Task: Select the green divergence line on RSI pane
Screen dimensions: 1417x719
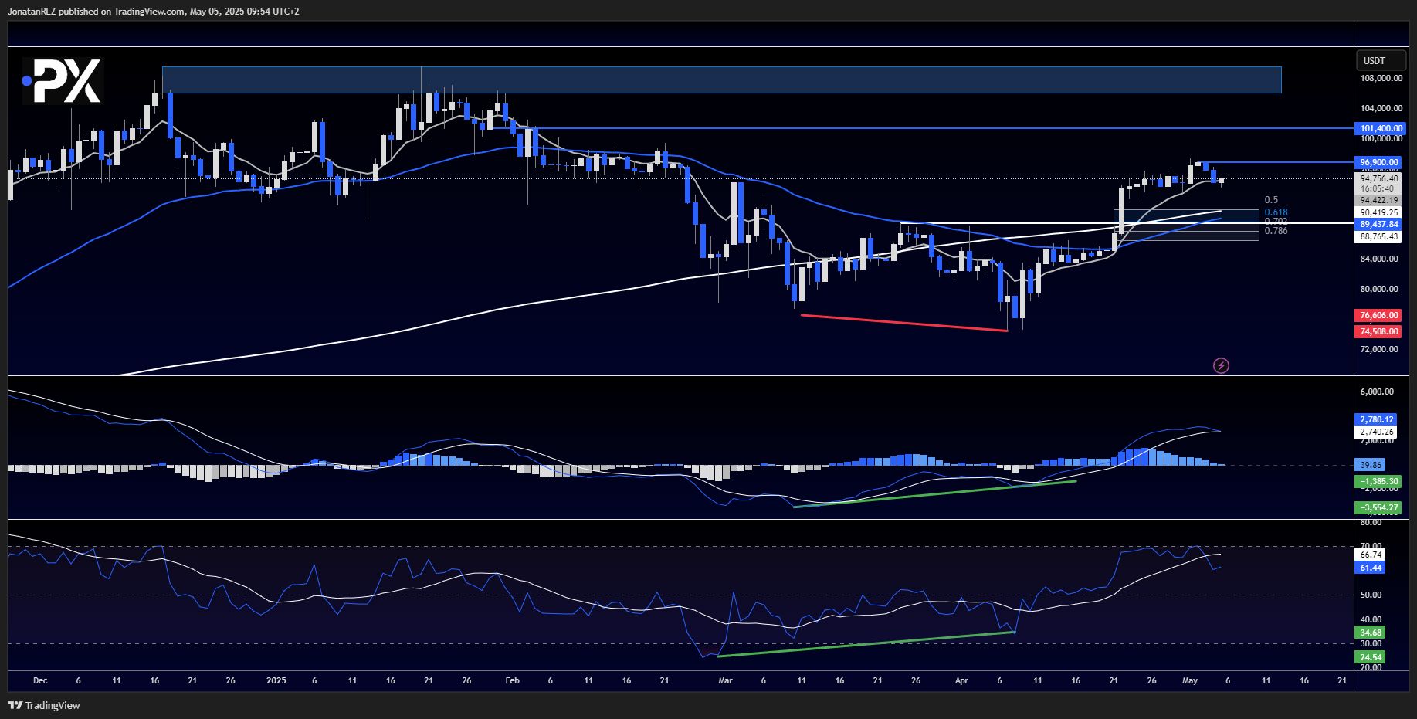Action: pos(866,644)
